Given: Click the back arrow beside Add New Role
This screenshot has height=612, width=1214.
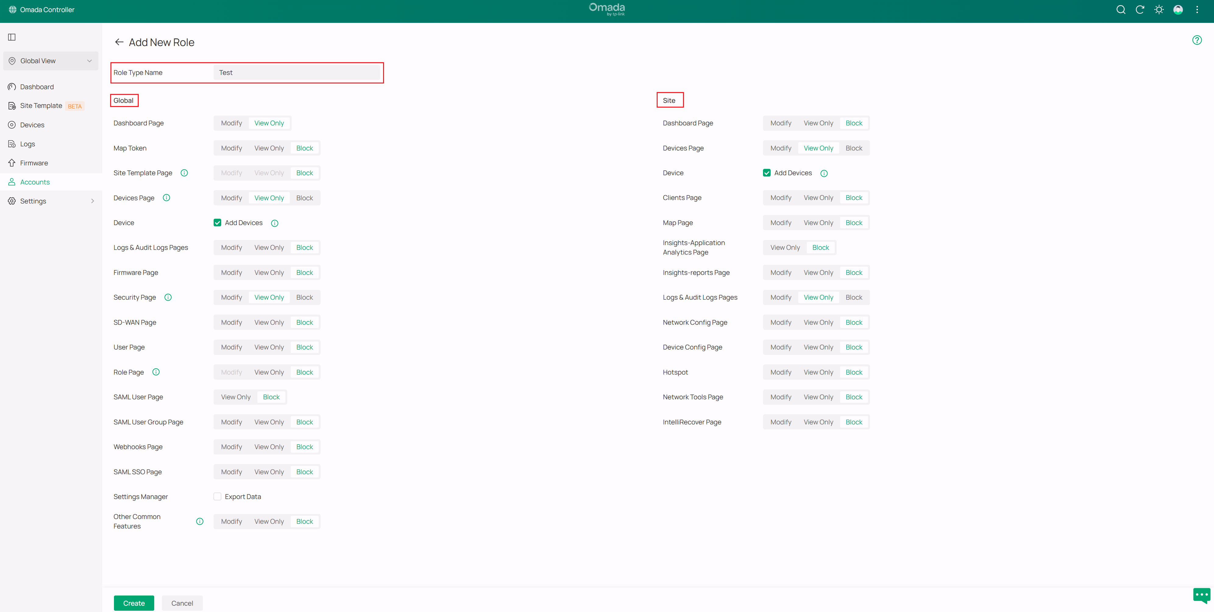Looking at the screenshot, I should tap(119, 42).
